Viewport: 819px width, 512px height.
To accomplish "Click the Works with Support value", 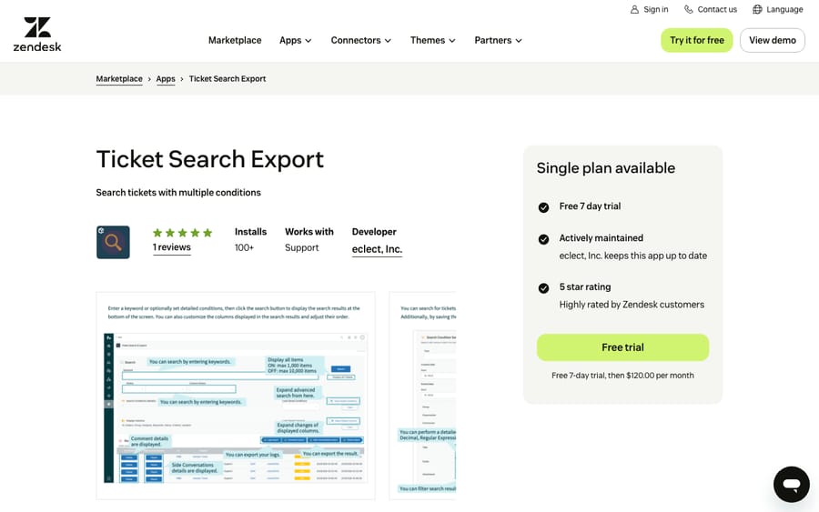I will click(x=301, y=248).
